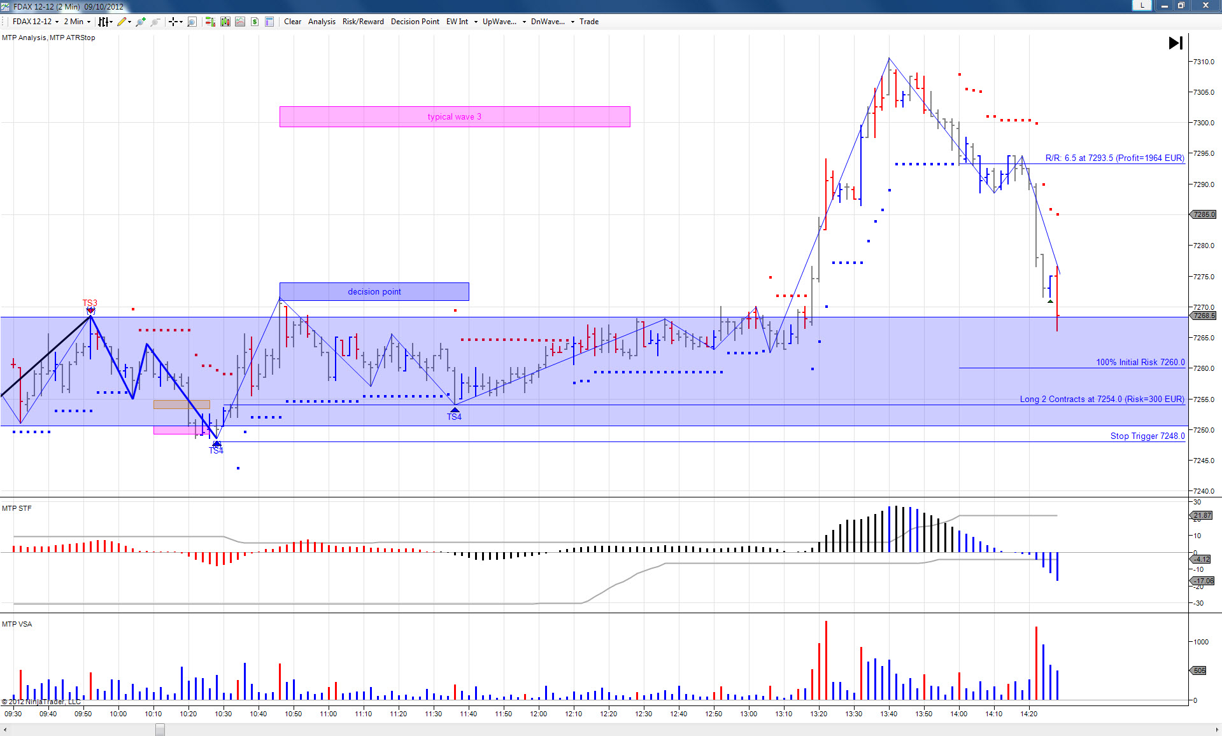Image resolution: width=1222 pixels, height=736 pixels.
Task: Open the 2 Min interval dropdown
Action: [77, 22]
